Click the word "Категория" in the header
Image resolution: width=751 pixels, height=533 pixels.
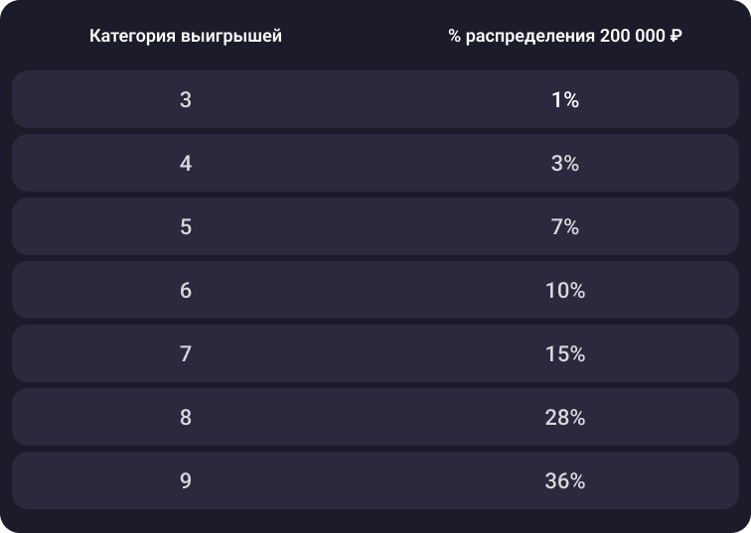[132, 37]
